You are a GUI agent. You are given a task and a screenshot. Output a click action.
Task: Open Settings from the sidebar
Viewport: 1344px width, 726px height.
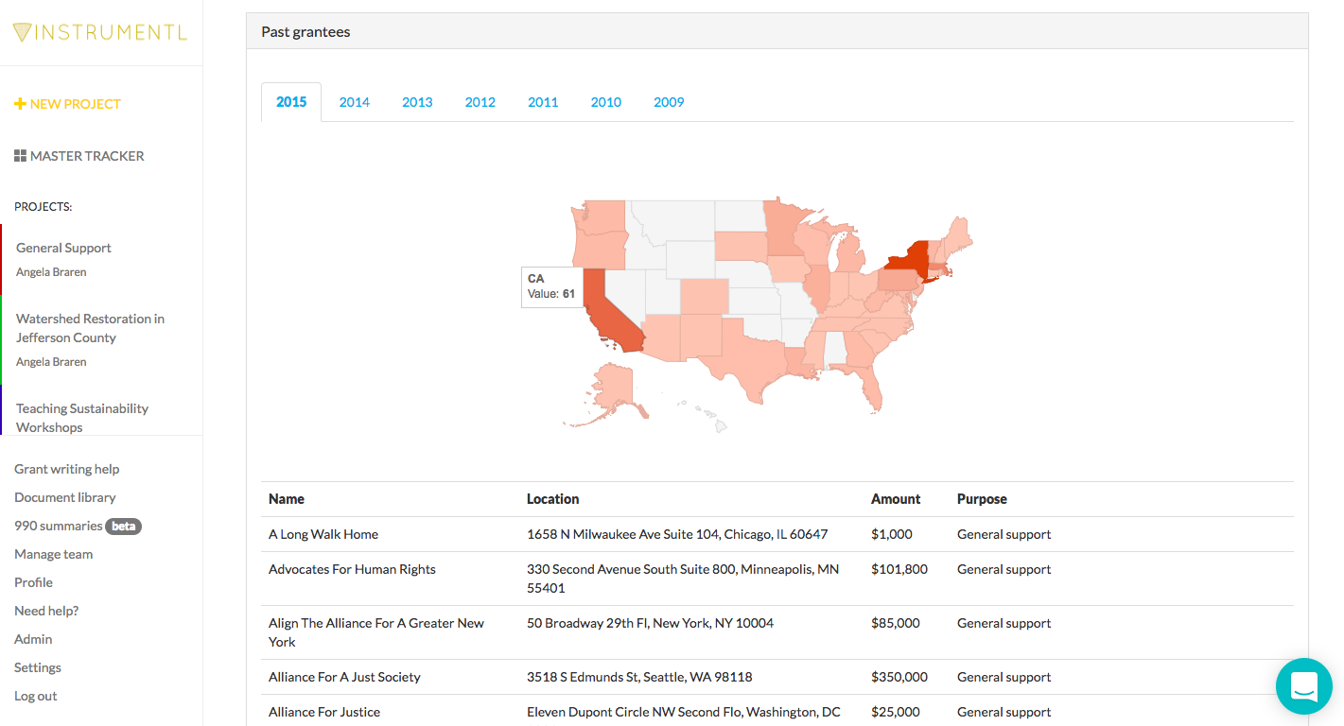point(37,667)
